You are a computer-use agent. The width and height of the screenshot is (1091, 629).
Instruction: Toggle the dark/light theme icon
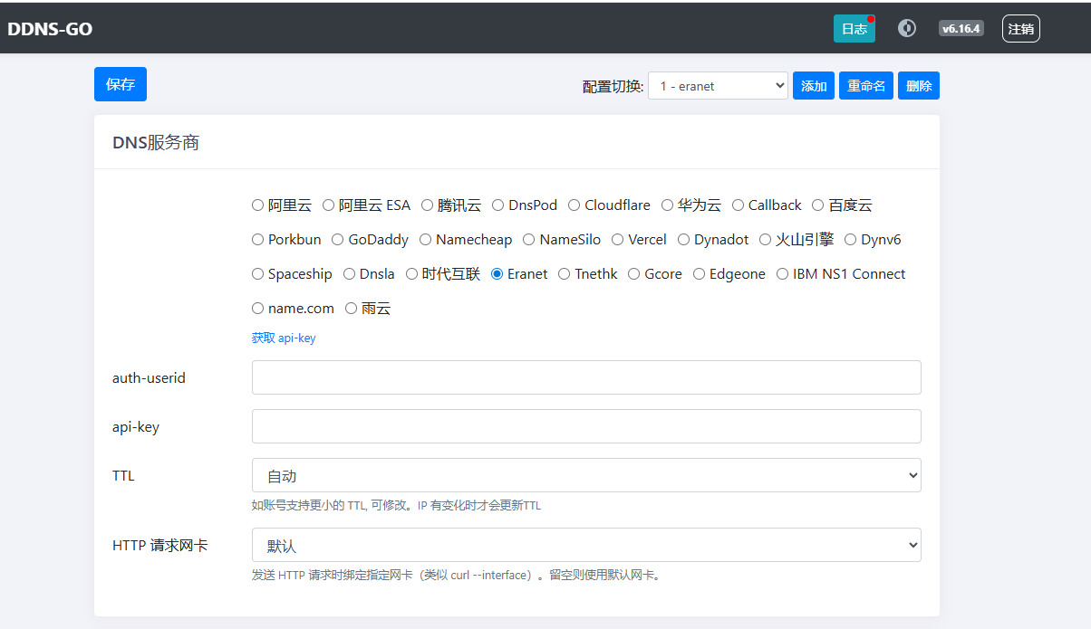(x=906, y=28)
